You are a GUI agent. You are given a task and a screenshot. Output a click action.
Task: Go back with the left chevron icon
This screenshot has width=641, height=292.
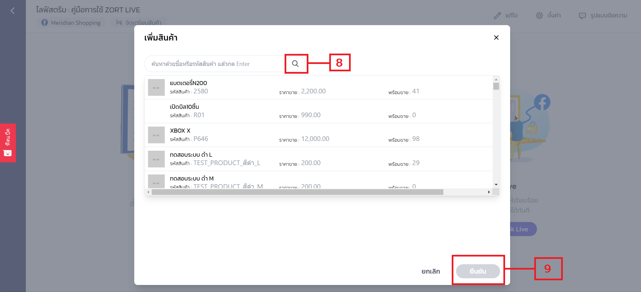point(13,11)
